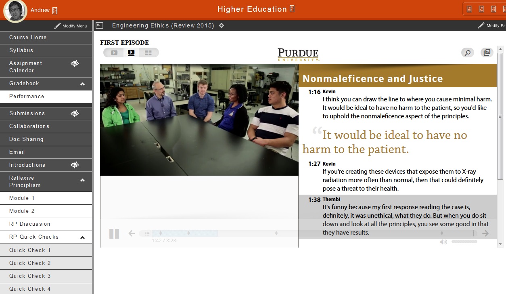
Task: Toggle visibility eye for Introductions
Action: [75, 165]
